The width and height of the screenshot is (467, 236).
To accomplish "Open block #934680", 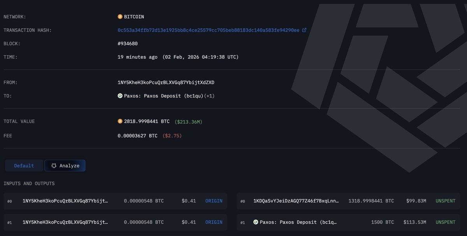I will pos(128,44).
